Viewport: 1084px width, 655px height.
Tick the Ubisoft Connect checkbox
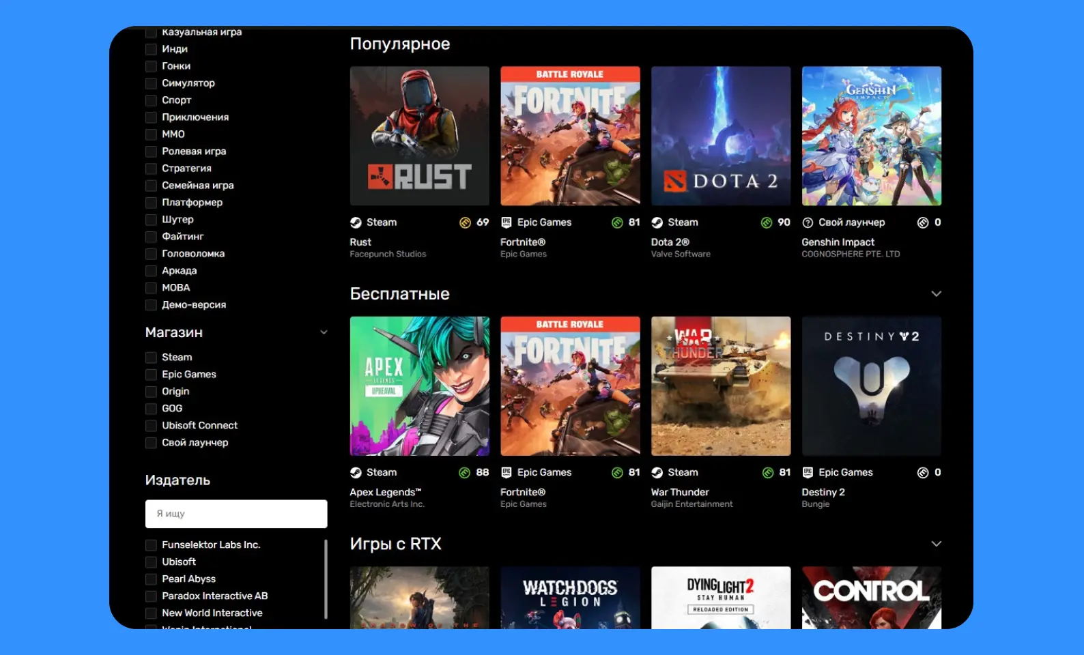point(152,426)
